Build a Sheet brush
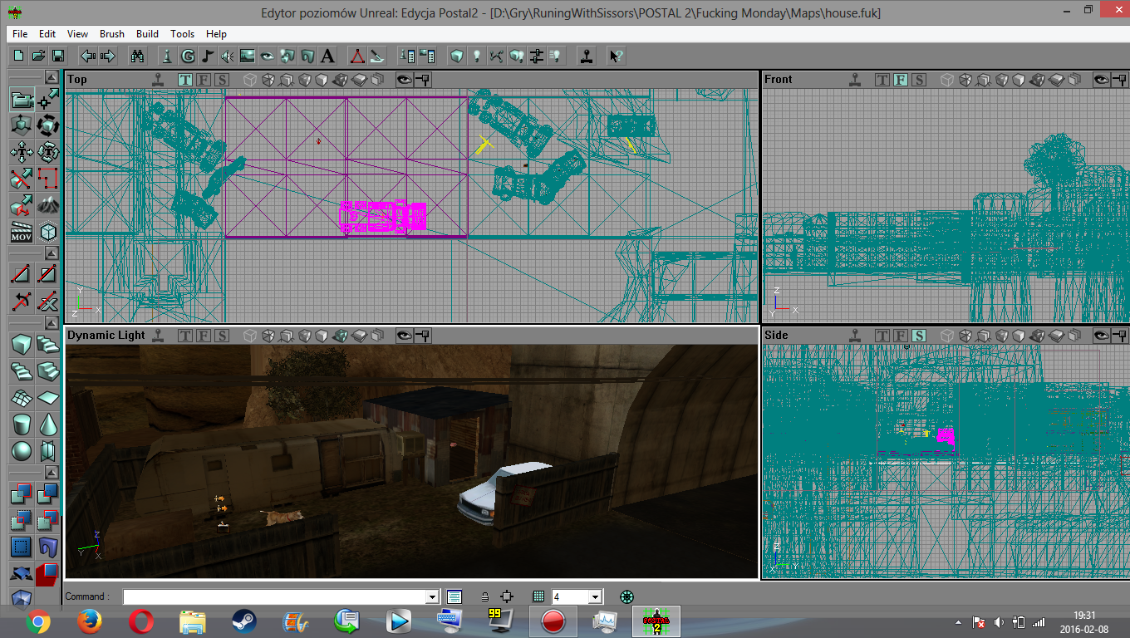The height and width of the screenshot is (638, 1130). pos(48,398)
